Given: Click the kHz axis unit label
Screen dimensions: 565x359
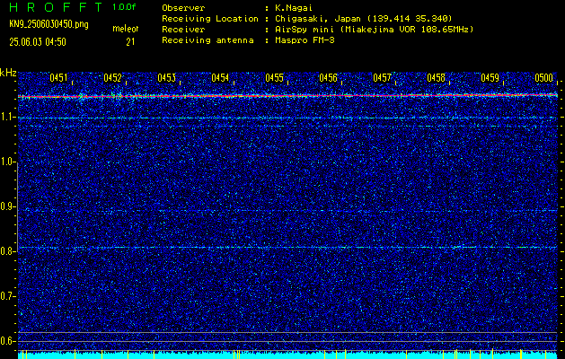Looking at the screenshot, I should [8, 73].
